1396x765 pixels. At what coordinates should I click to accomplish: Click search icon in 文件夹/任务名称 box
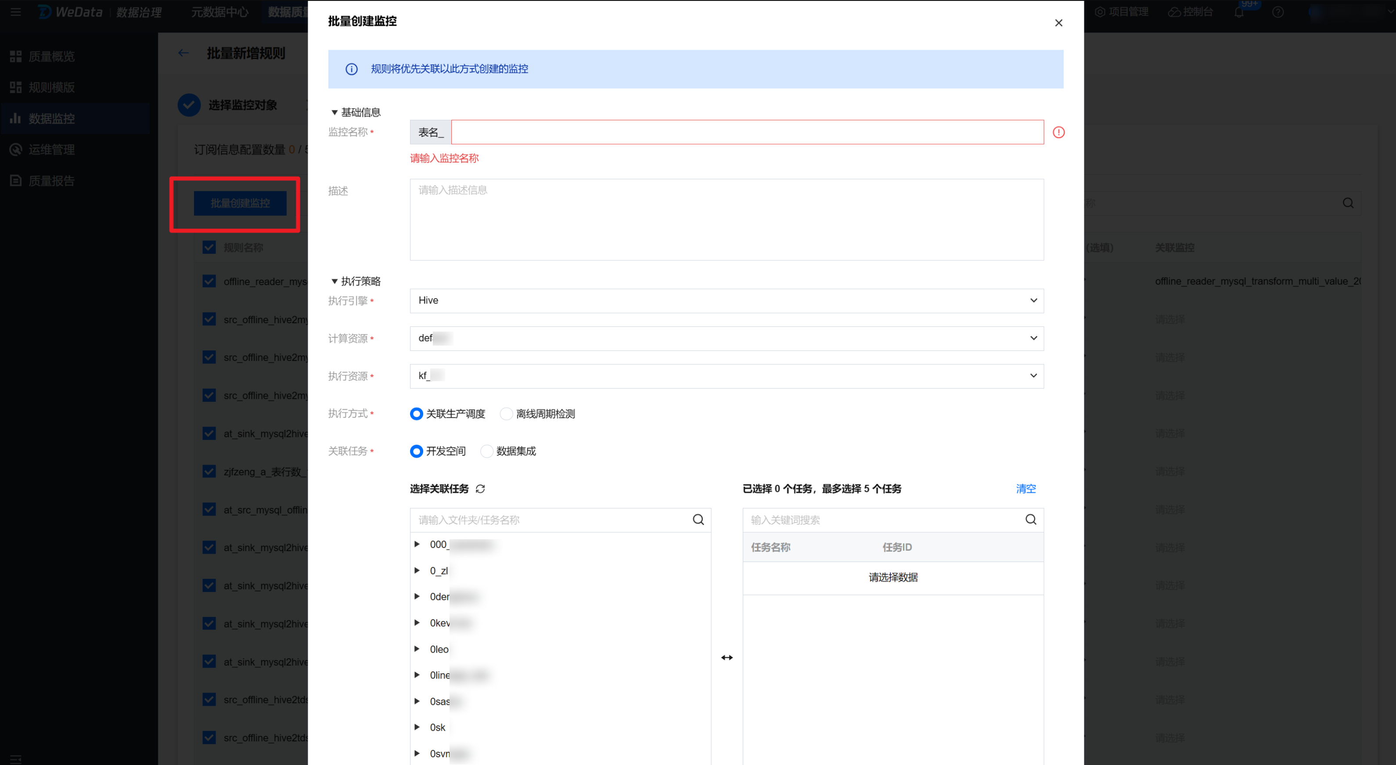pos(698,520)
